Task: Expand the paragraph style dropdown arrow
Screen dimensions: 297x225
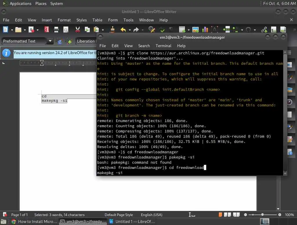Action: click(x=50, y=41)
